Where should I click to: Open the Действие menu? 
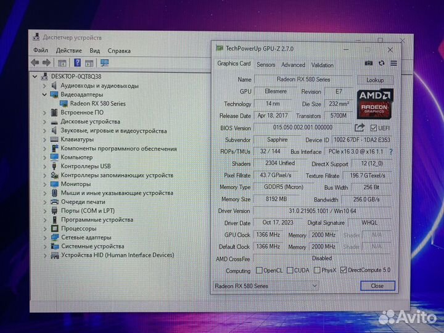[68, 51]
